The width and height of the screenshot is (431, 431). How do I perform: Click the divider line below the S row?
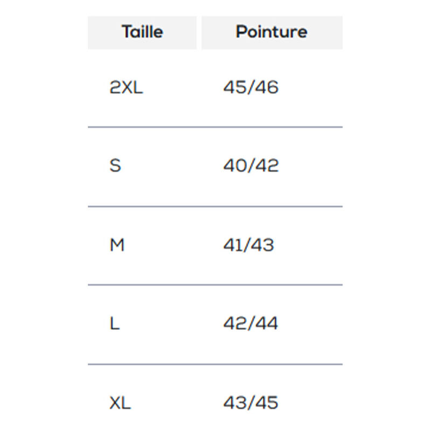[215, 206]
